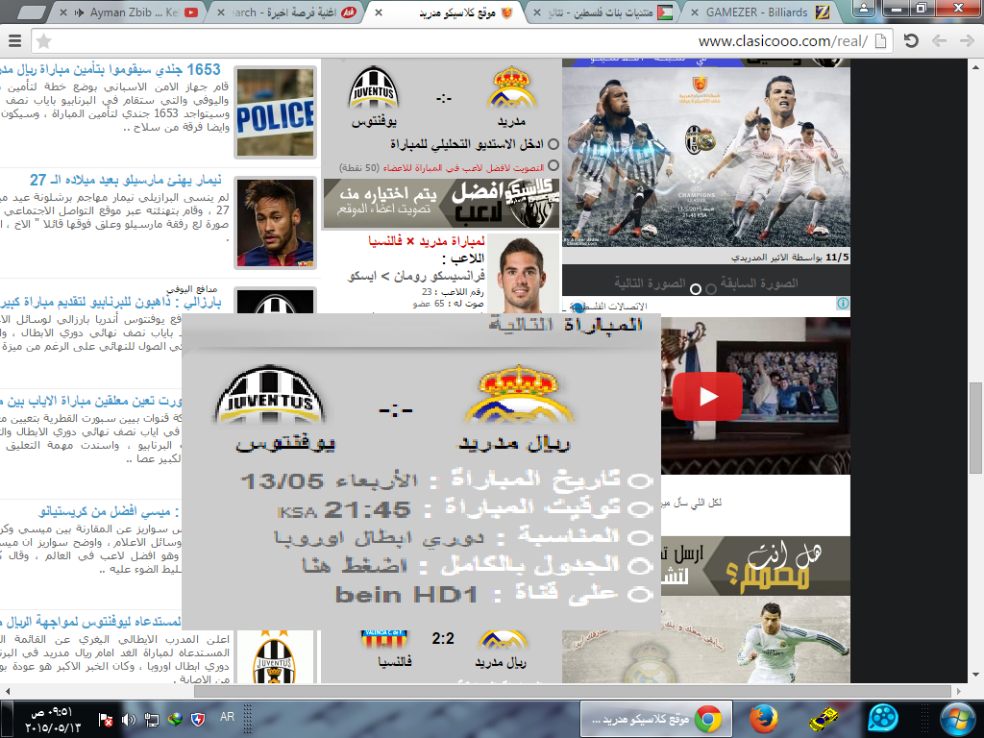984x738 pixels.
Task: Click the page info icon in address bar
Action: (880, 41)
